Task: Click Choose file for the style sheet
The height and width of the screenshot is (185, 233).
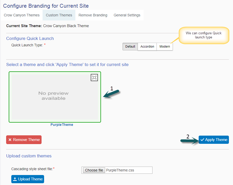Action: [94, 170]
